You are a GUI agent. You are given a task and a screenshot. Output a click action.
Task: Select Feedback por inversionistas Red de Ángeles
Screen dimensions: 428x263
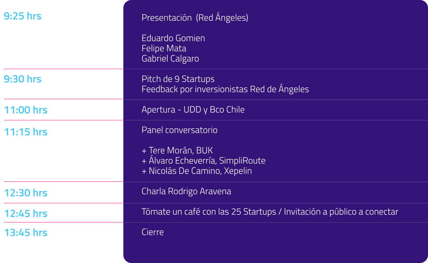225,89
